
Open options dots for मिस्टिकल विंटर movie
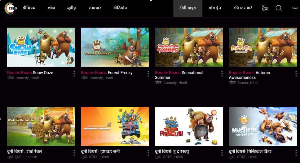[296, 153]
